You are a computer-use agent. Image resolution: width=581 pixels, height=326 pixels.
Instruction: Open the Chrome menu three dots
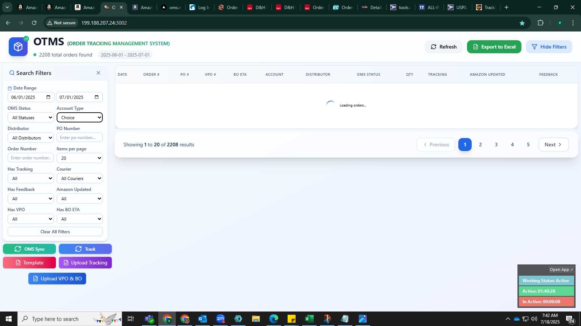573,23
